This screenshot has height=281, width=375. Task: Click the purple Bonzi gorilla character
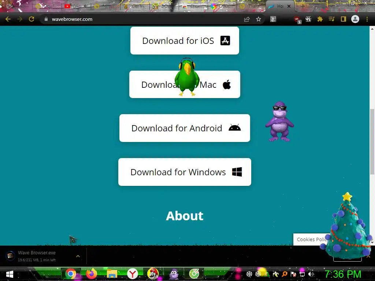point(279,121)
